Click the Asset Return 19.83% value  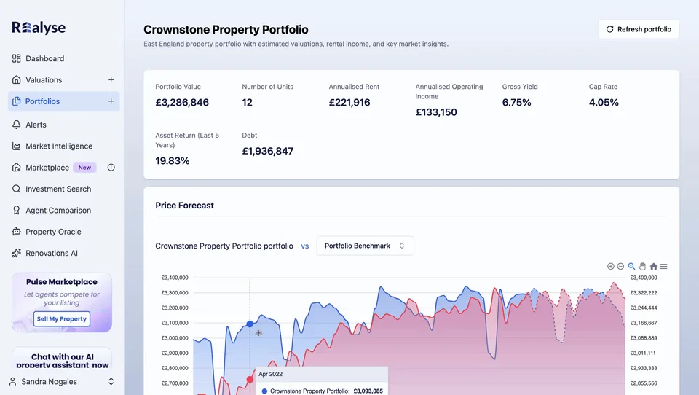[x=173, y=160]
